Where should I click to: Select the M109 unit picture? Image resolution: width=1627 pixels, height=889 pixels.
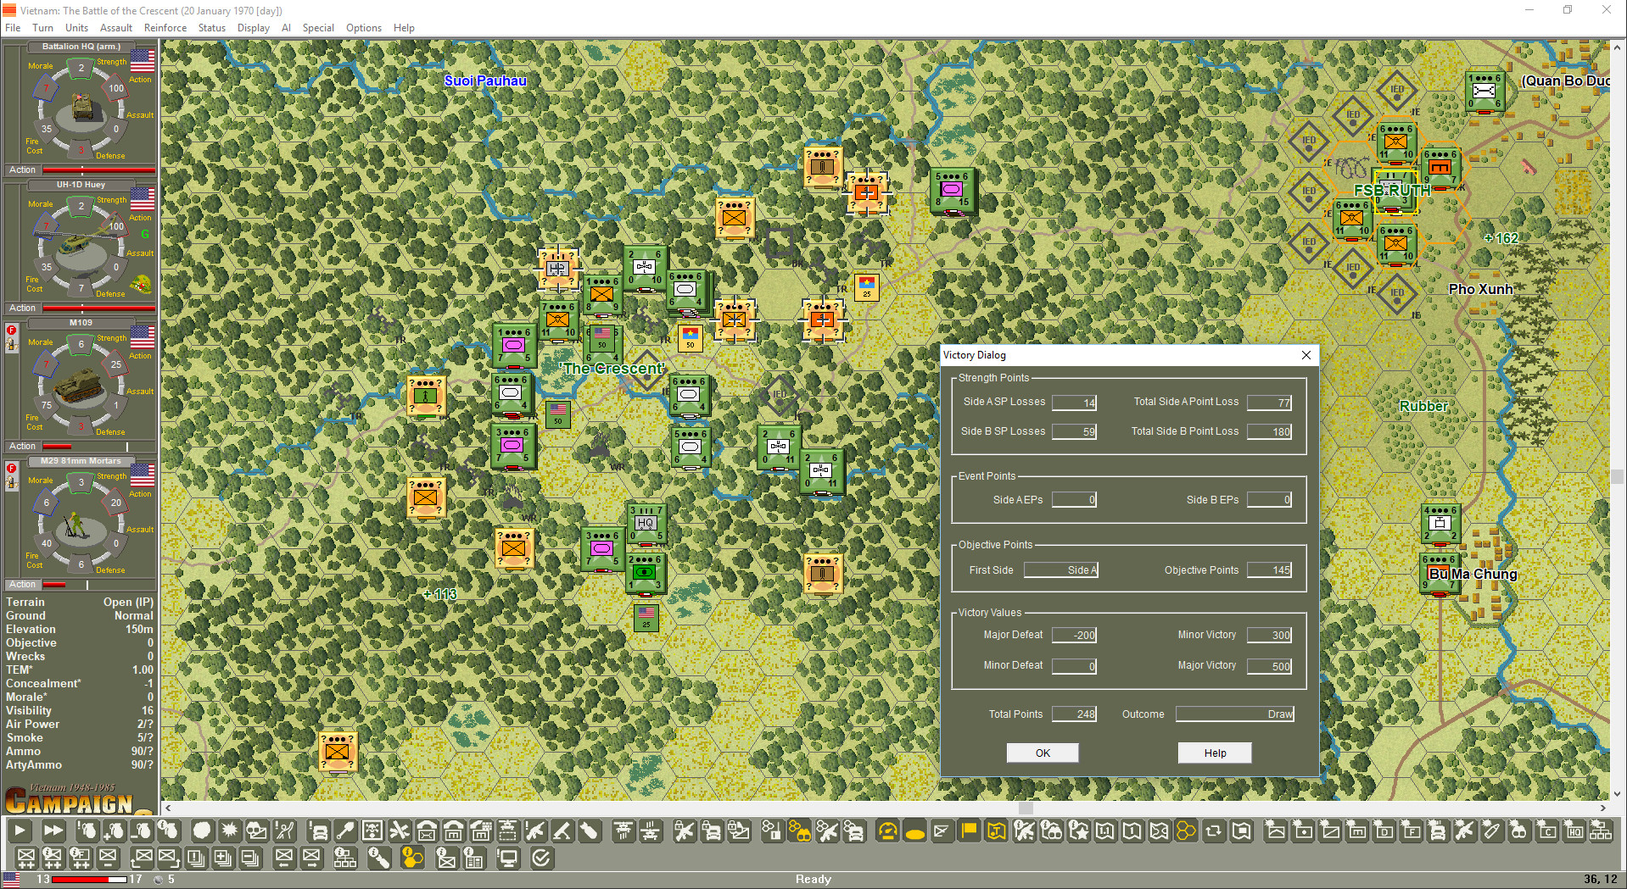point(81,386)
